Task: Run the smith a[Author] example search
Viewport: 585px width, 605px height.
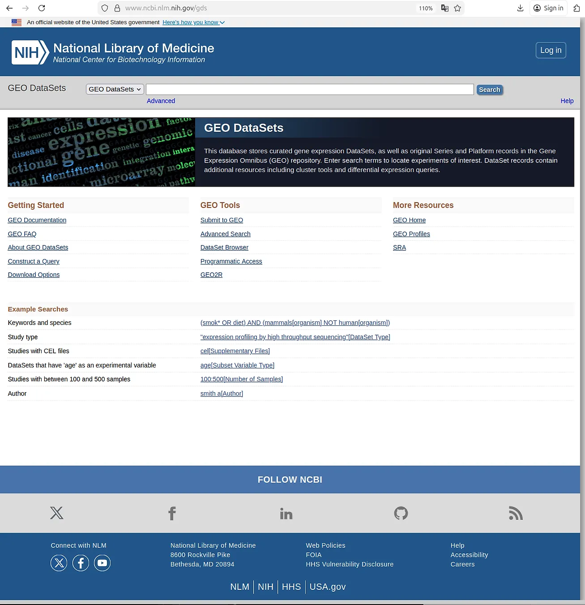Action: tap(222, 394)
